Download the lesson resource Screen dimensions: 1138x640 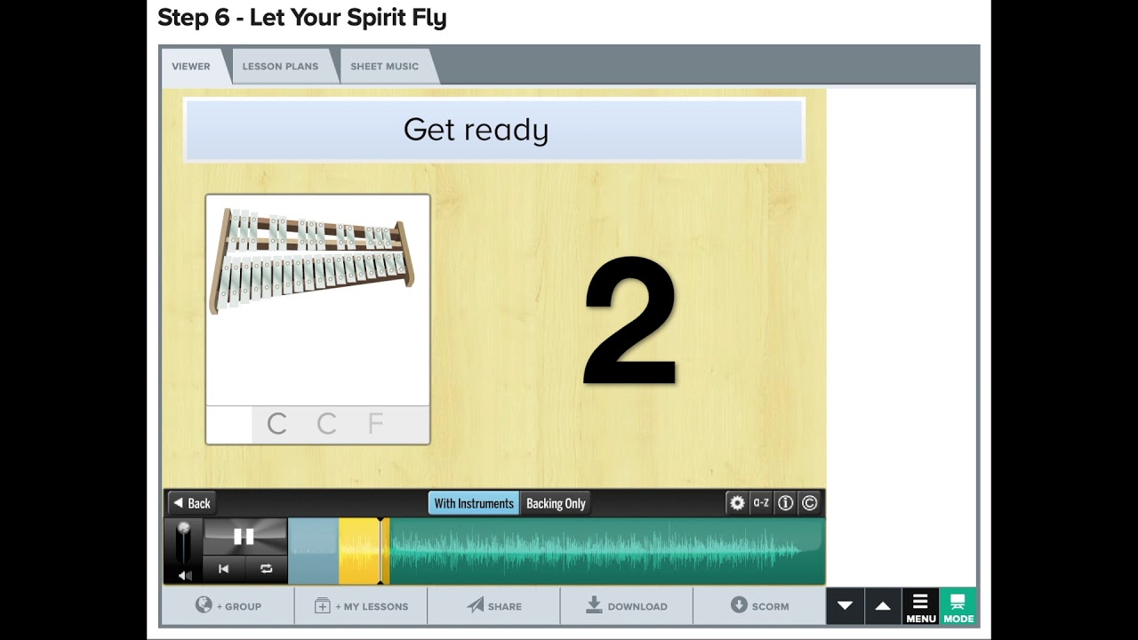coord(627,606)
